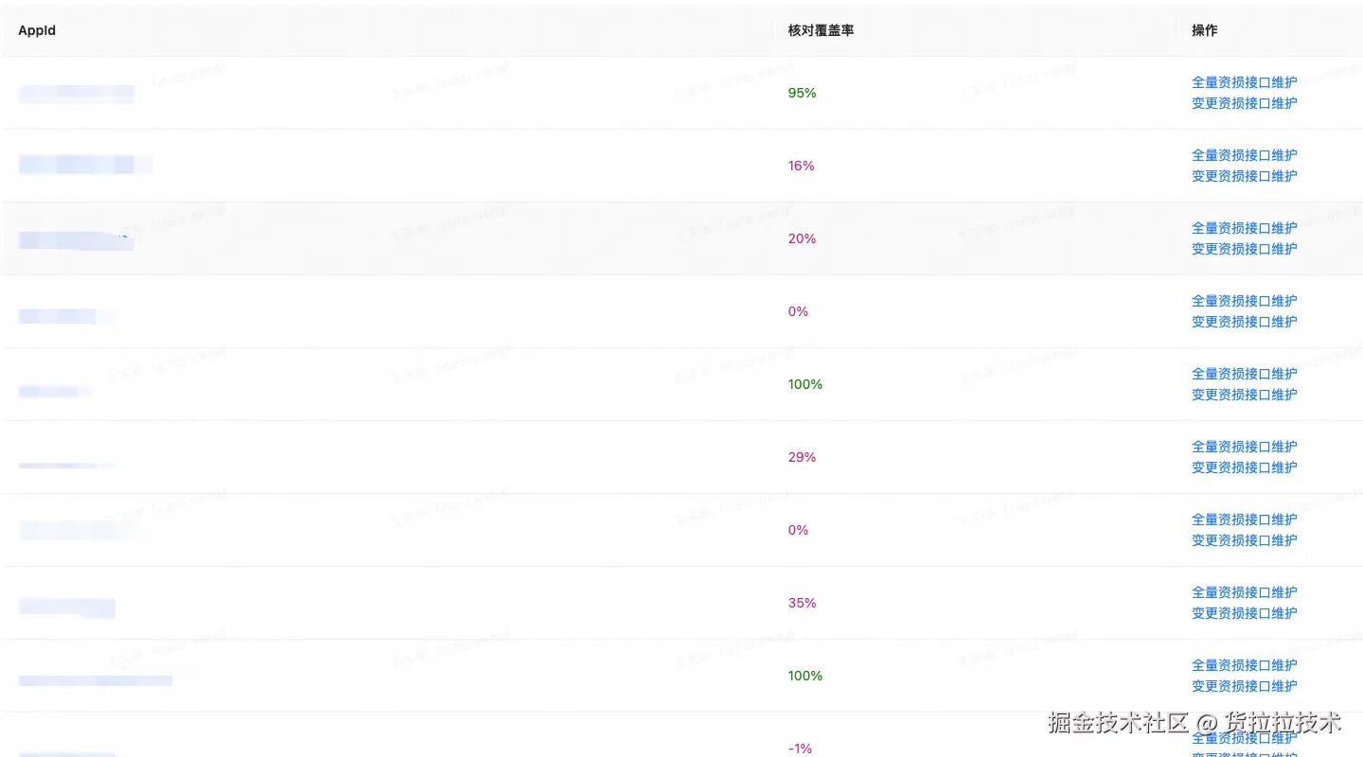The width and height of the screenshot is (1363, 757).
Task: Open 变更资损接口维护 in the 29% row
Action: point(1244,467)
